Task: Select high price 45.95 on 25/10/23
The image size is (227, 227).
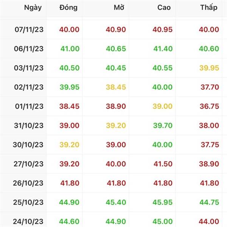Action: coord(163,202)
